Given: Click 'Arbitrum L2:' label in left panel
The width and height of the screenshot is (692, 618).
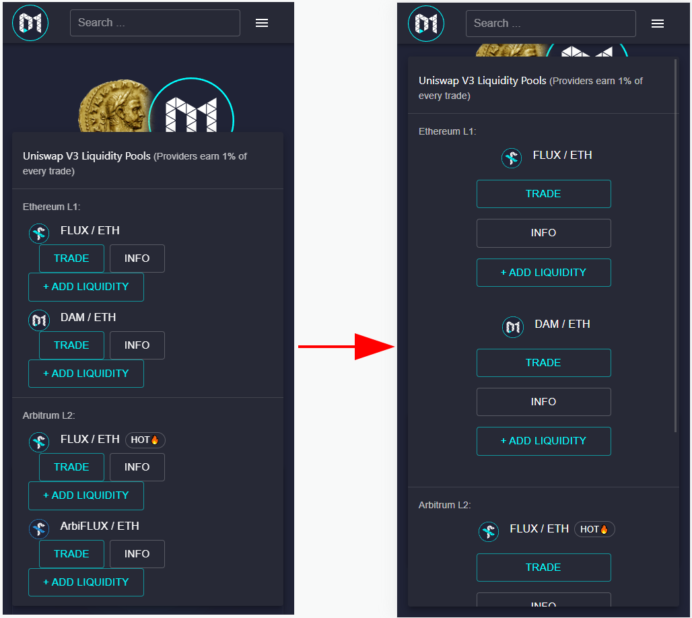Looking at the screenshot, I should 49,416.
